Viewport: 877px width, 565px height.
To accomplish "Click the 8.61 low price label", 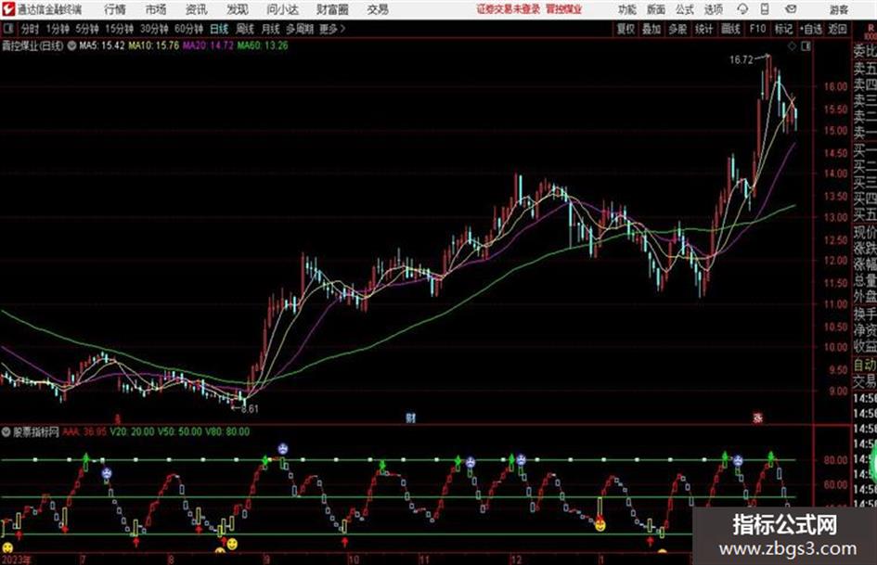I will (250, 409).
